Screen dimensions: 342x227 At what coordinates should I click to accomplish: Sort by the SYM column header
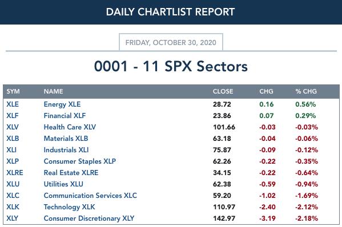click(13, 91)
